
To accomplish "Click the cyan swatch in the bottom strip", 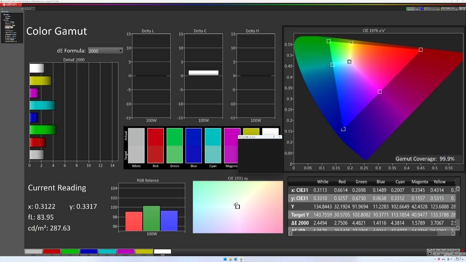I will (x=107, y=252).
